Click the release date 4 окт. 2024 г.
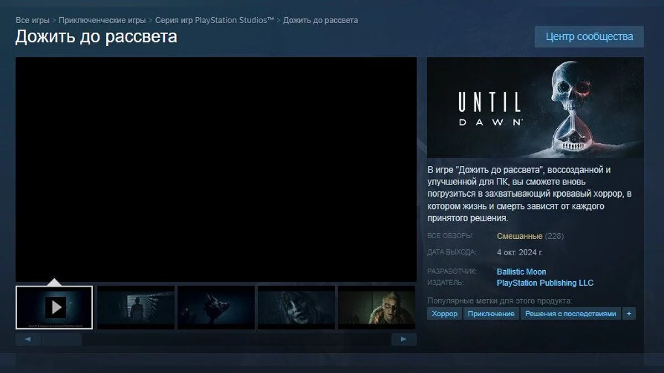Image resolution: width=664 pixels, height=373 pixels. pyautogui.click(x=520, y=252)
